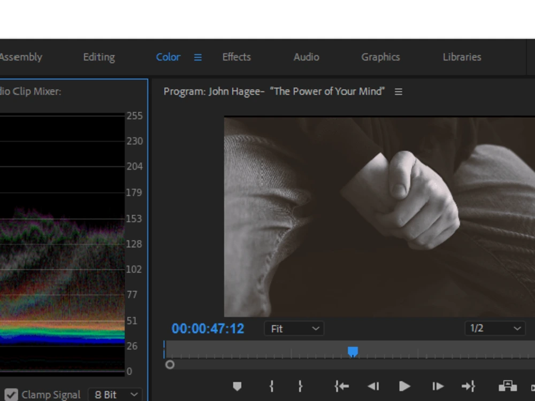Step back one frame
This screenshot has width=535, height=401.
[x=373, y=387]
